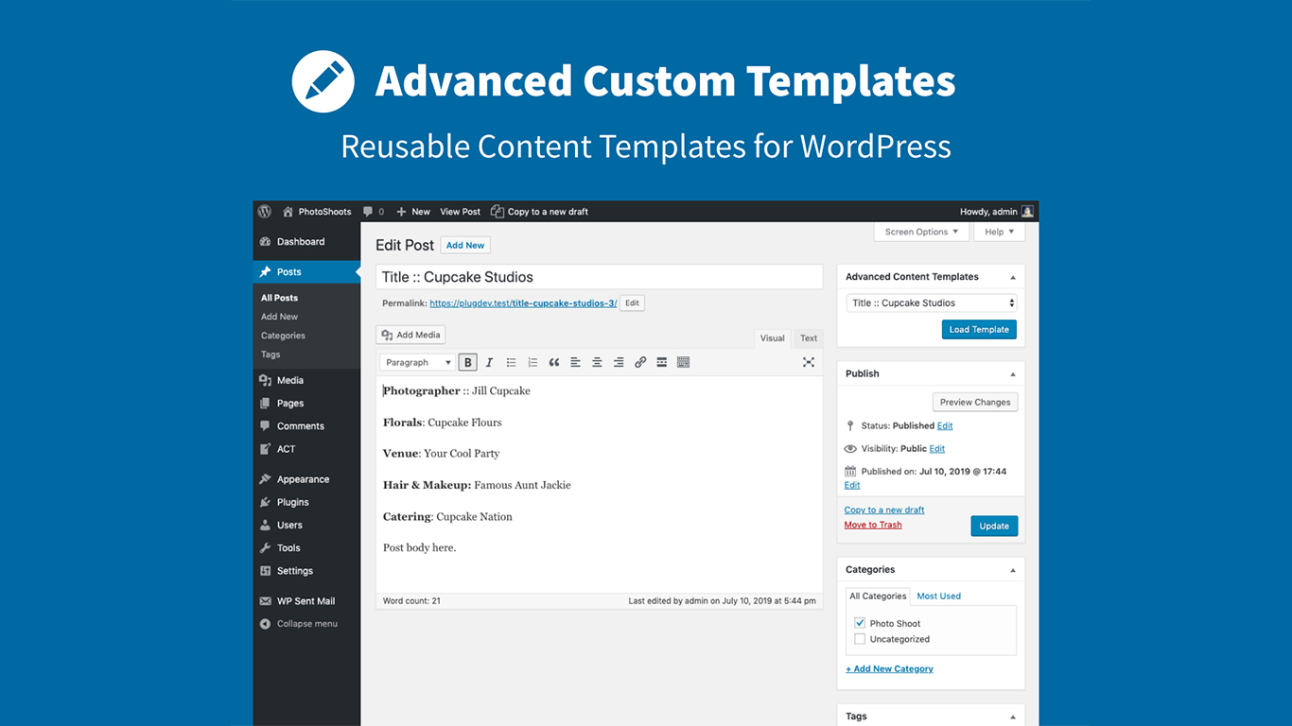1292x726 pixels.
Task: Open the template selector showing Title :: Cupcake Studios
Action: click(932, 303)
